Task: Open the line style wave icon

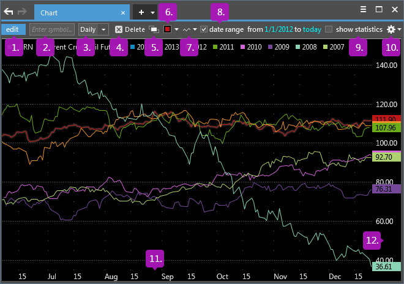Action: (187, 29)
